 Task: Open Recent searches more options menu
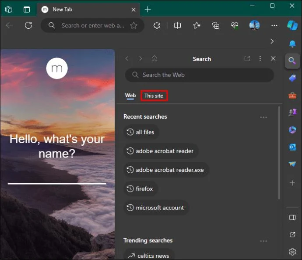point(263,117)
